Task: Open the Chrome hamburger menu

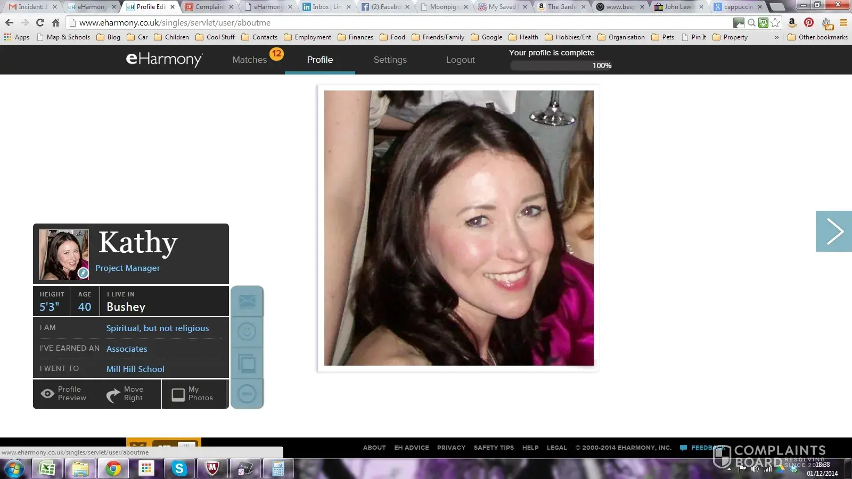Action: [x=843, y=23]
